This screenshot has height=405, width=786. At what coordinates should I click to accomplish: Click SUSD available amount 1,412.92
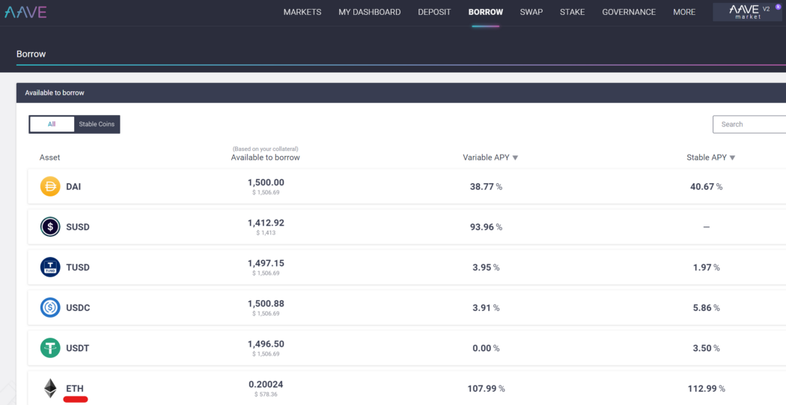pyautogui.click(x=266, y=223)
